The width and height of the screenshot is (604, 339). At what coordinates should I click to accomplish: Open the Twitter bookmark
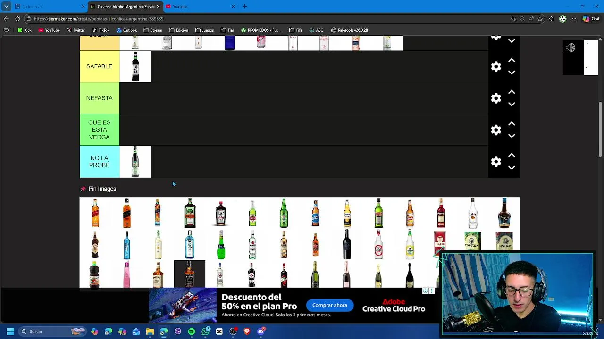(x=75, y=30)
